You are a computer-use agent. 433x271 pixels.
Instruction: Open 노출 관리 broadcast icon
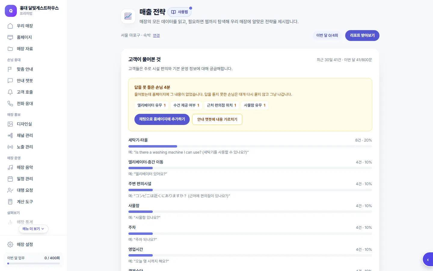click(x=10, y=147)
